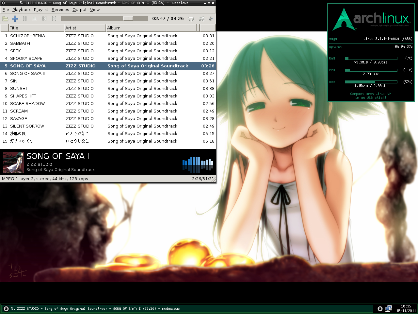Click the spectrum visualizer bars

tap(198, 165)
